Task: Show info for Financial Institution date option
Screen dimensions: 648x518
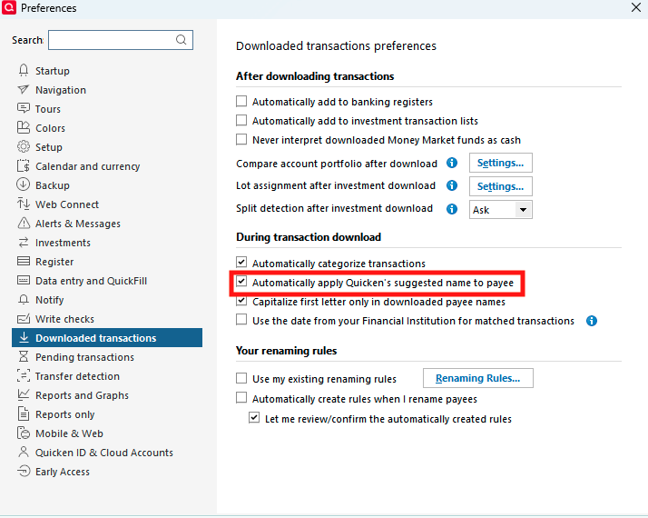Action: tap(592, 321)
